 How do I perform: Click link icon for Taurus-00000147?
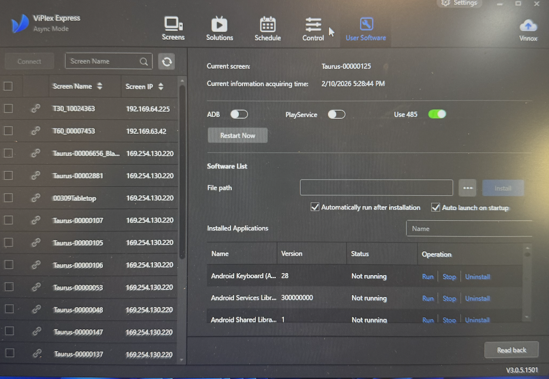37,332
